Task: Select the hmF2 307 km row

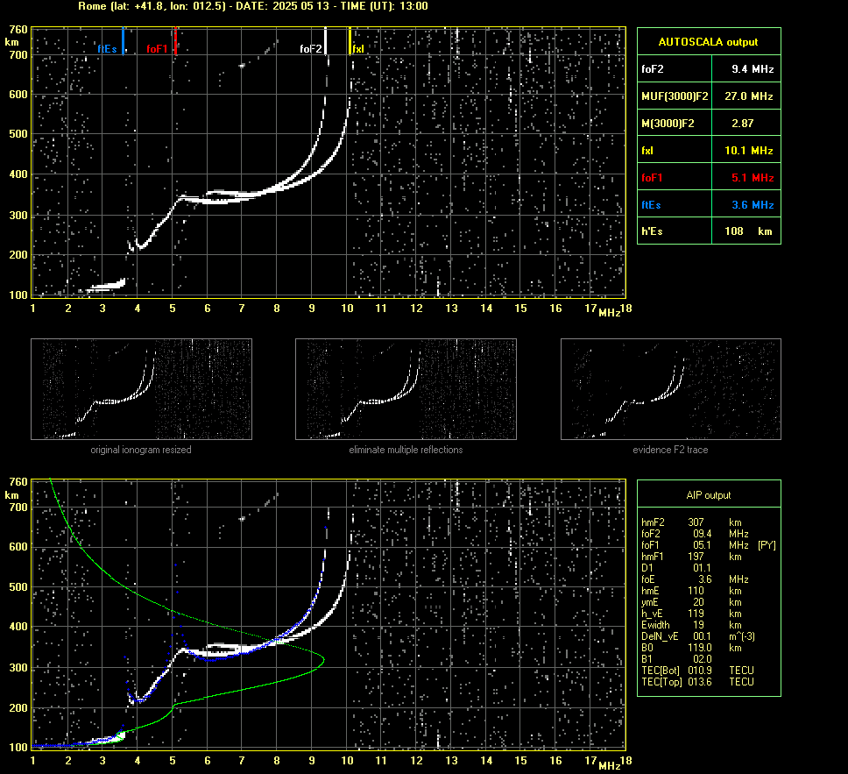Action: click(x=691, y=522)
